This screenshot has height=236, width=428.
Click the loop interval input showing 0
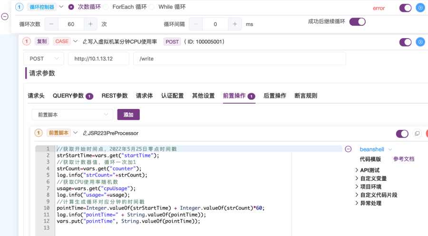click(x=215, y=24)
